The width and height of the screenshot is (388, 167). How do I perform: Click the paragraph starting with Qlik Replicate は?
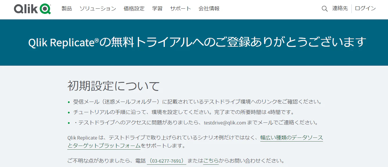point(195,142)
